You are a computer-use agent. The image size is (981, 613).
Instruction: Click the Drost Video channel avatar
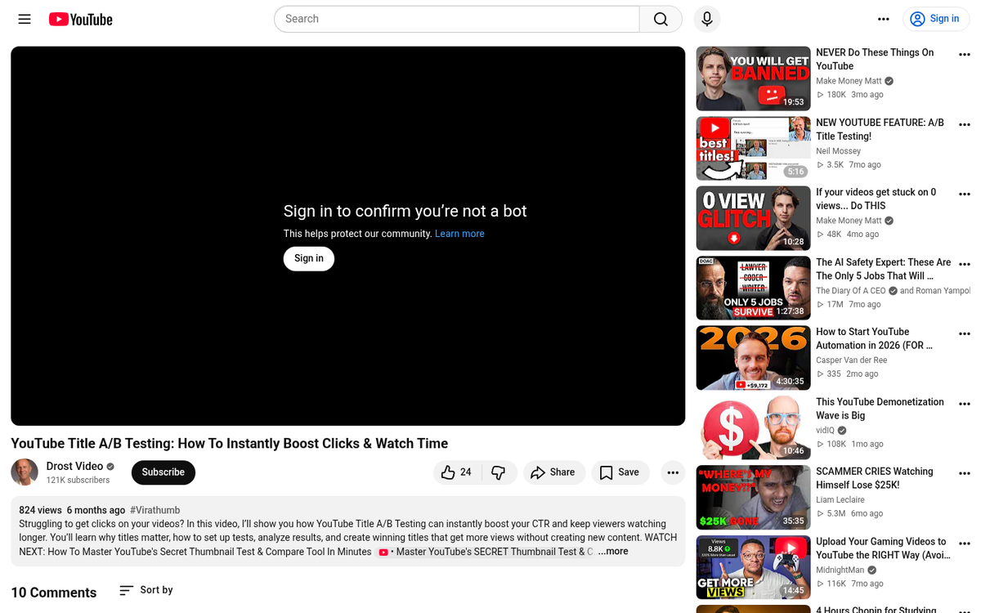point(25,472)
